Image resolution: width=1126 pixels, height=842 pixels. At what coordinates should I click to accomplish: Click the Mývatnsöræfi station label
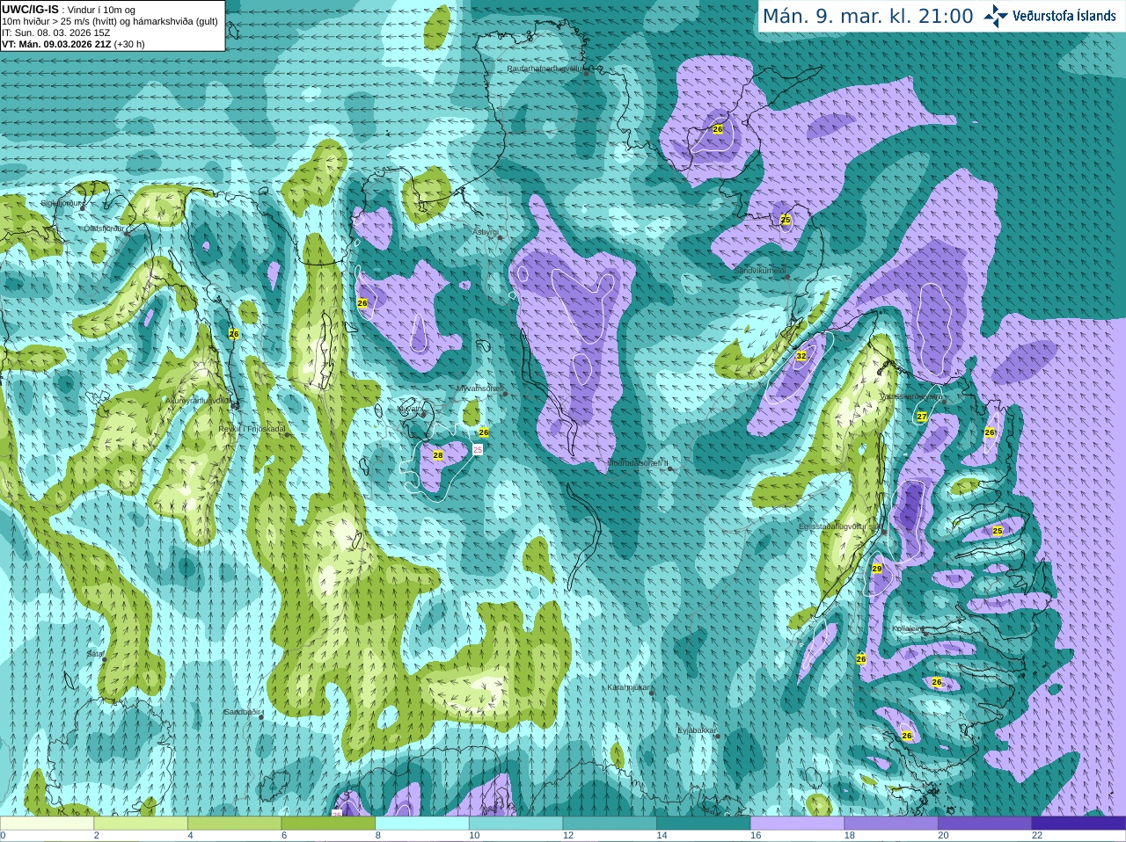click(x=479, y=388)
